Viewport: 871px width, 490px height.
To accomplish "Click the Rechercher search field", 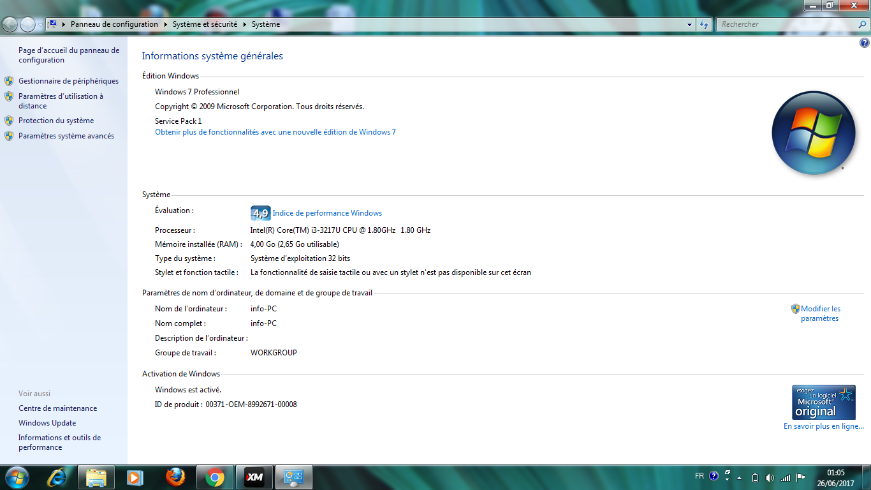I will click(786, 24).
